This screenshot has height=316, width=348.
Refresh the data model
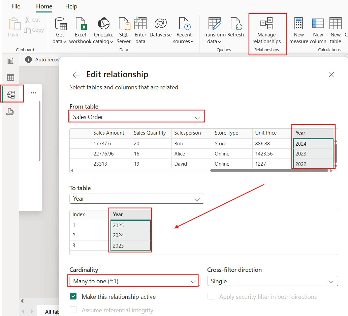click(x=236, y=27)
